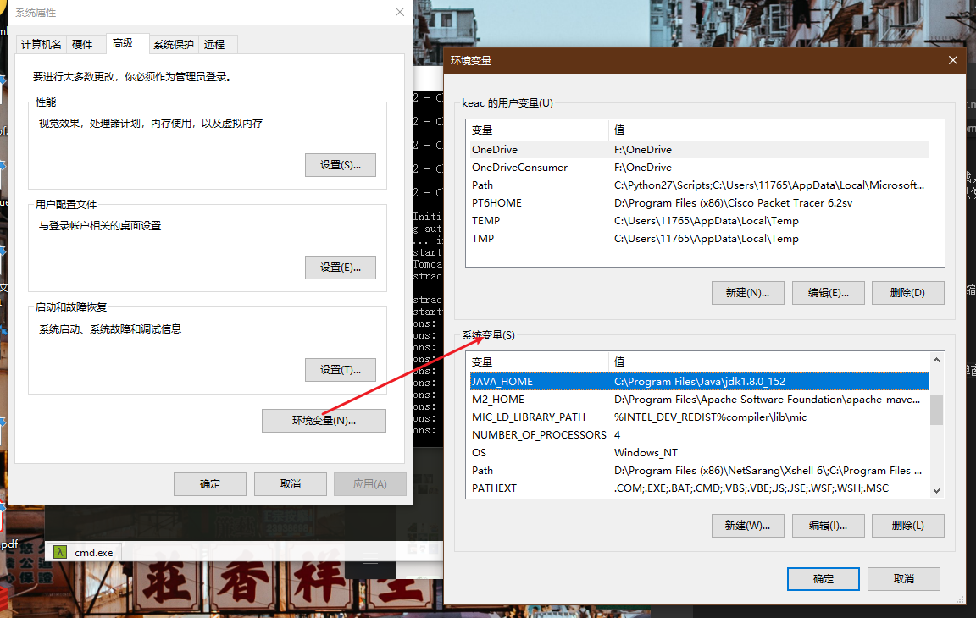Click 编辑(I)... for system variables

(828, 526)
